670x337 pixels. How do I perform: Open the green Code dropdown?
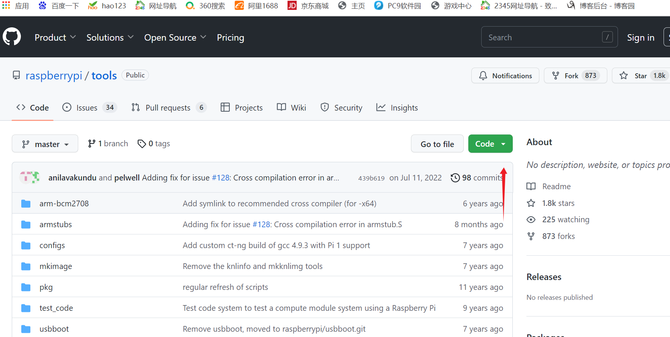[490, 144]
